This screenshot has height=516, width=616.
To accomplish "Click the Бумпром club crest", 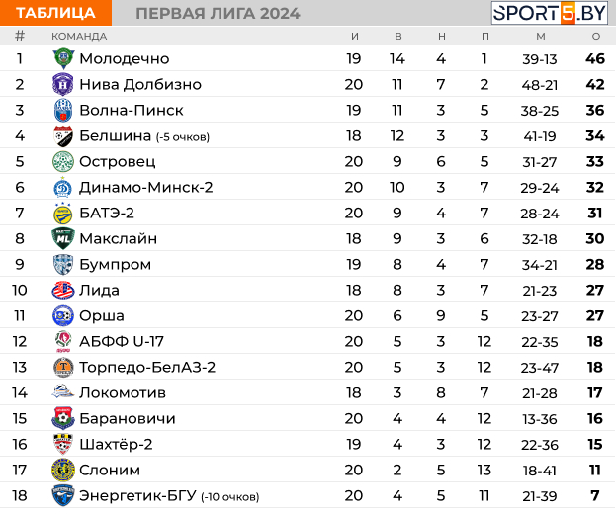I will tap(63, 264).
